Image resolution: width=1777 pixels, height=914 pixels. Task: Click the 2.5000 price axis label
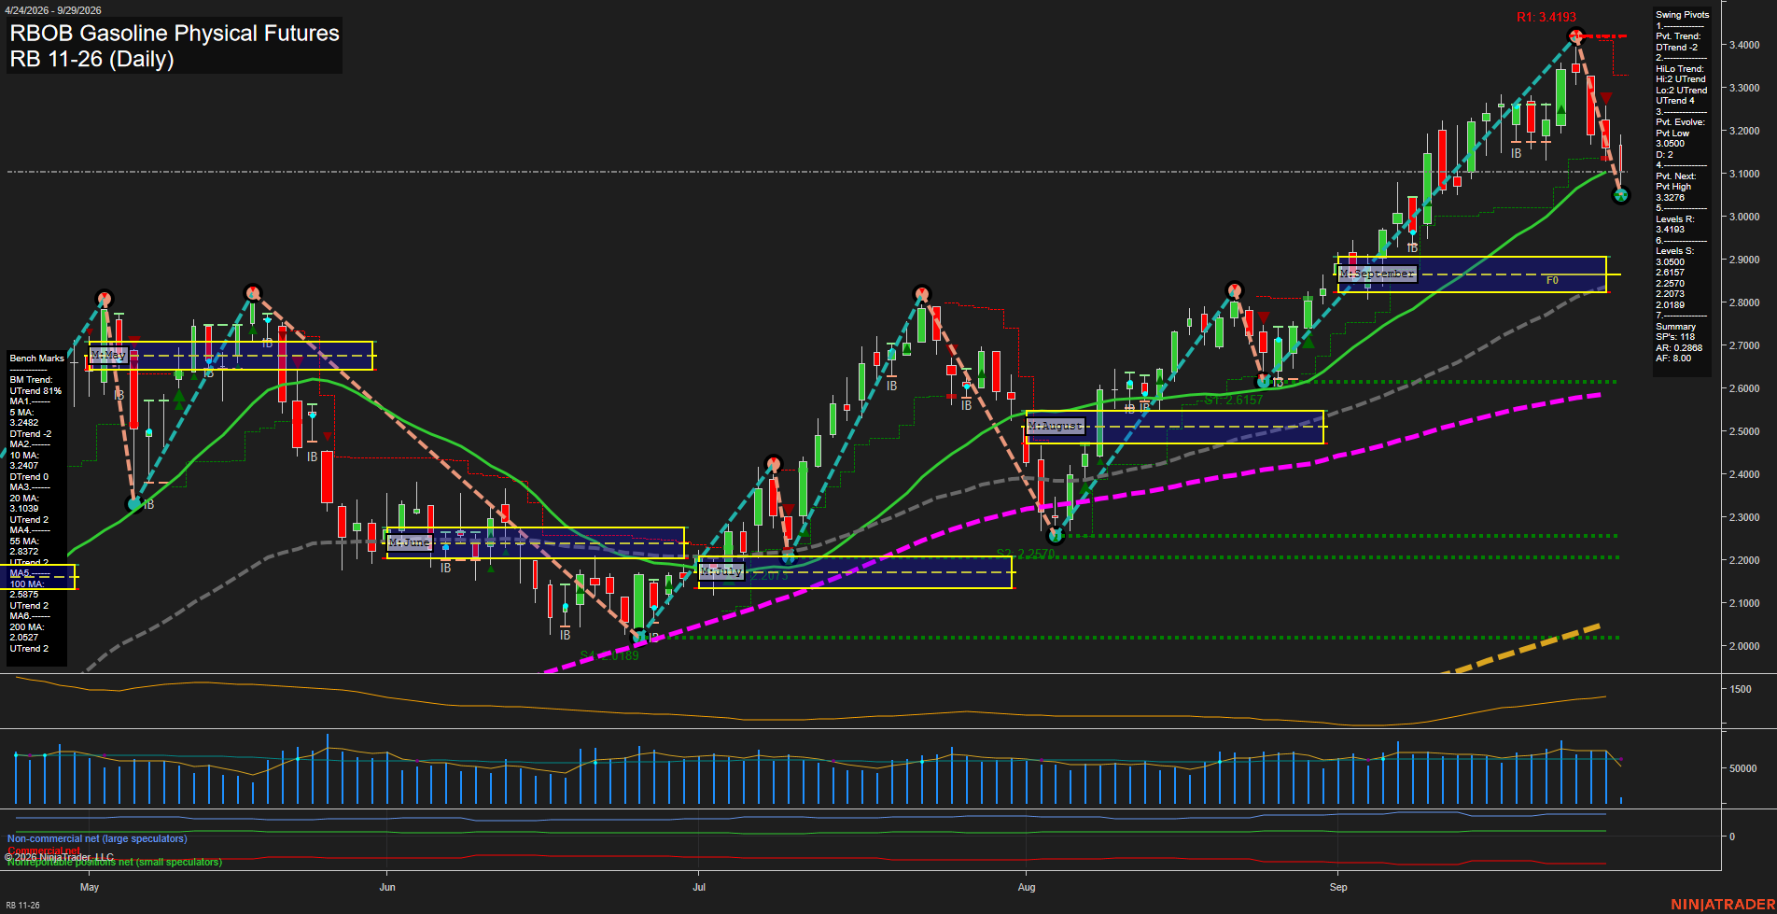click(x=1744, y=431)
